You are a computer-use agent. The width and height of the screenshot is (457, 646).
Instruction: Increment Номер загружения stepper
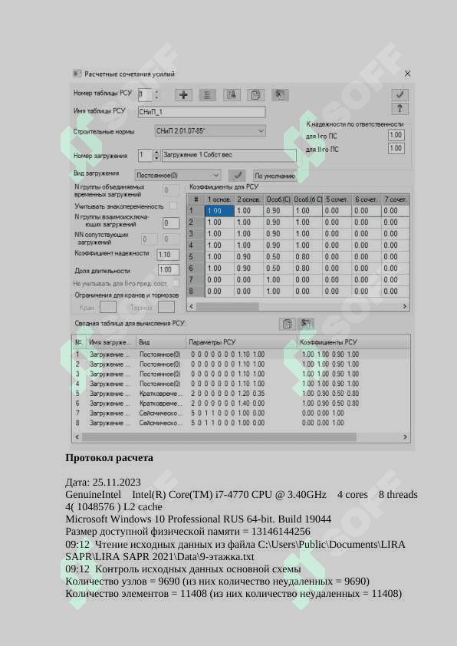point(156,153)
